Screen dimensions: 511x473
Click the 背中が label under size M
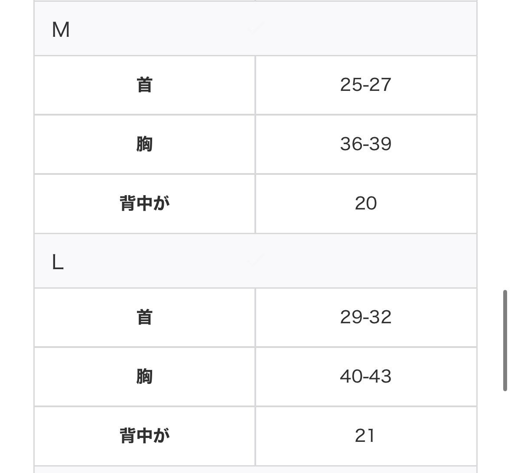[x=144, y=203]
